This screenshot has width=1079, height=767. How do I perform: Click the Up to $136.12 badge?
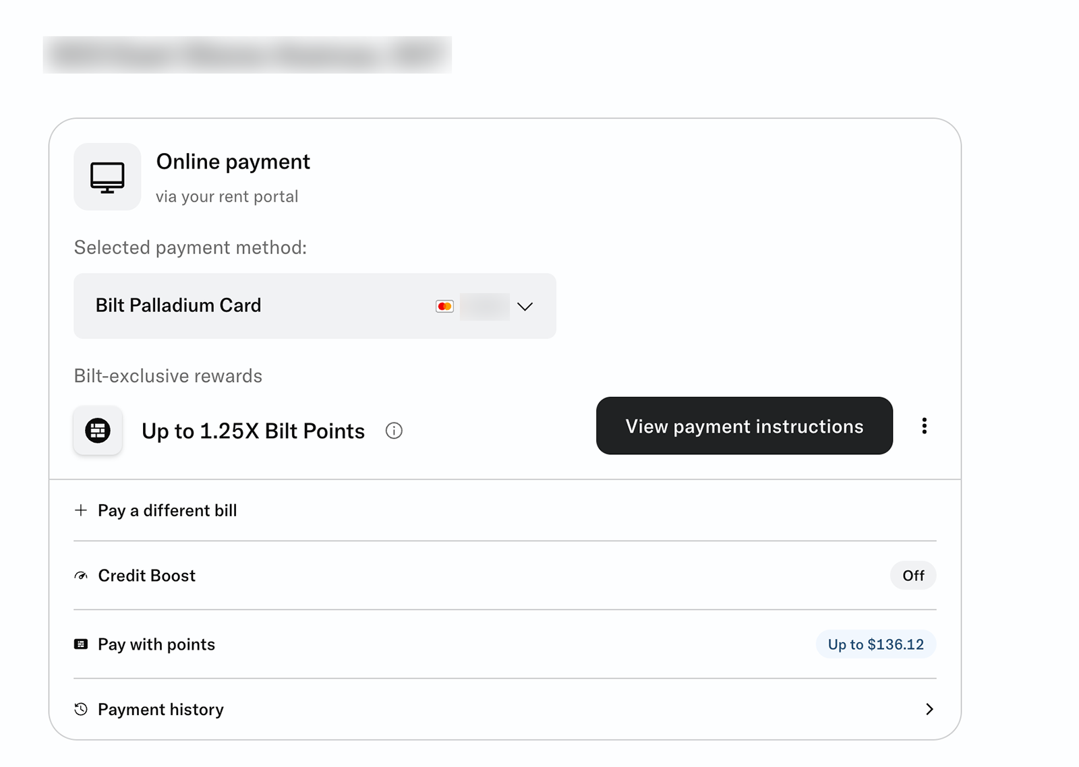tap(875, 644)
